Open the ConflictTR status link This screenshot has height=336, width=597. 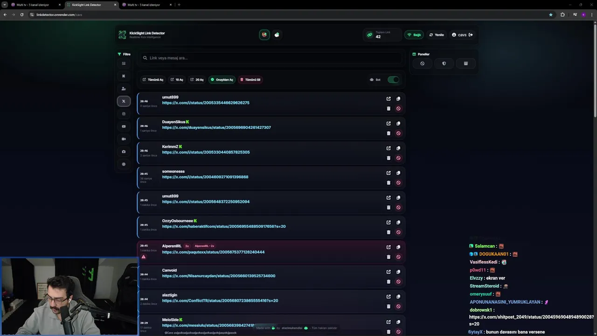220,301
